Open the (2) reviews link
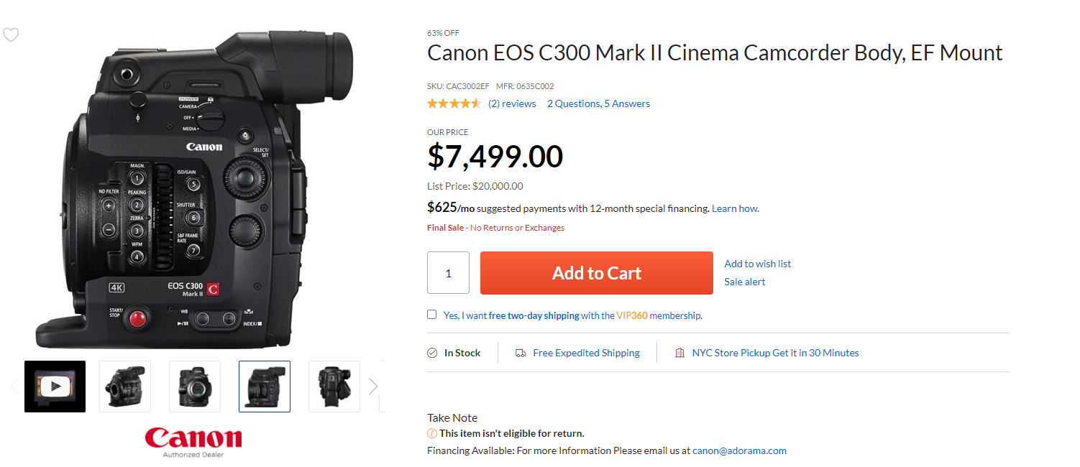The width and height of the screenshot is (1080, 467). pos(512,103)
